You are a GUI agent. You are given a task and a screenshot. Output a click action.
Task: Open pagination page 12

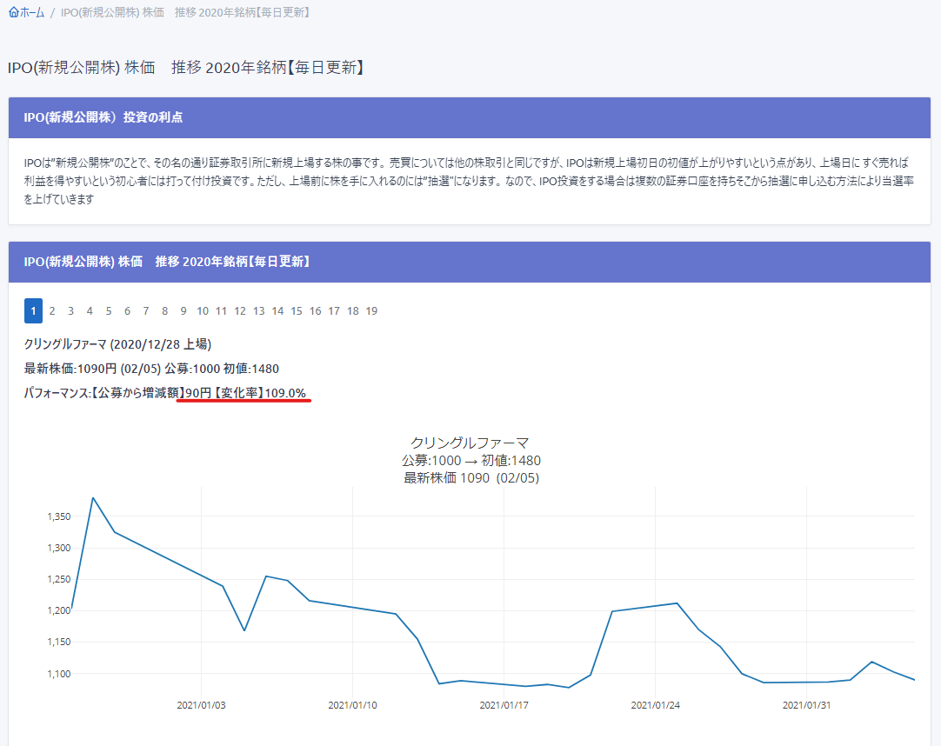point(240,310)
